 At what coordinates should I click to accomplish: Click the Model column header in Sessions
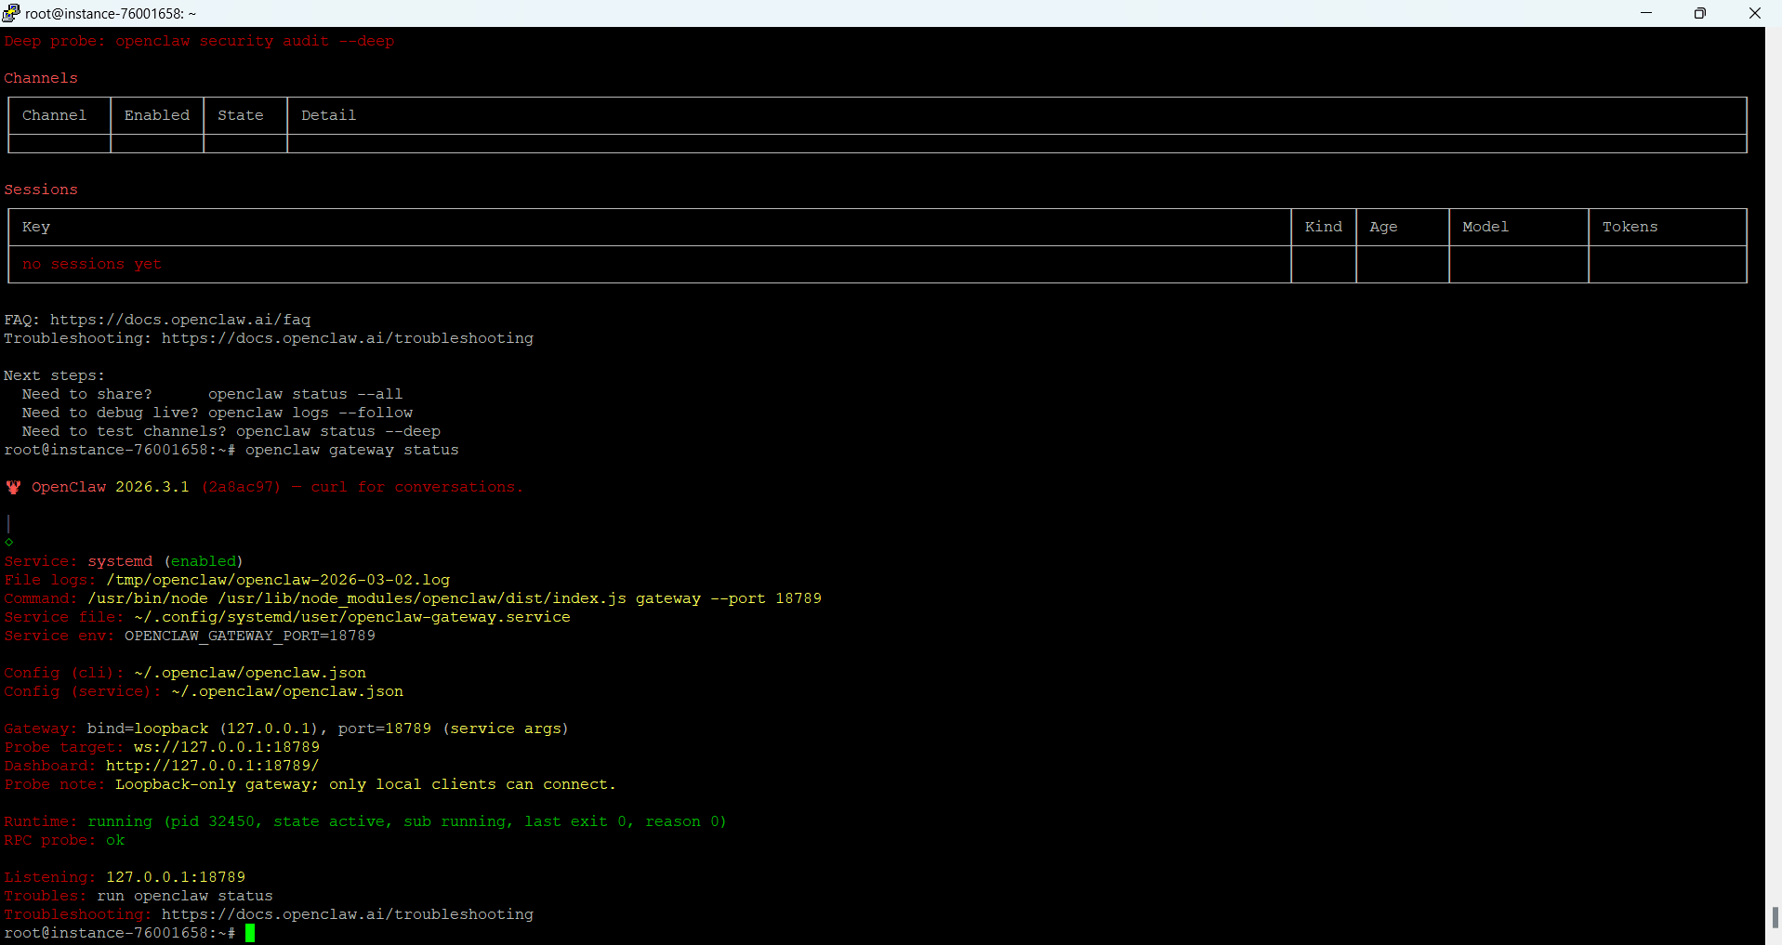[1485, 227]
